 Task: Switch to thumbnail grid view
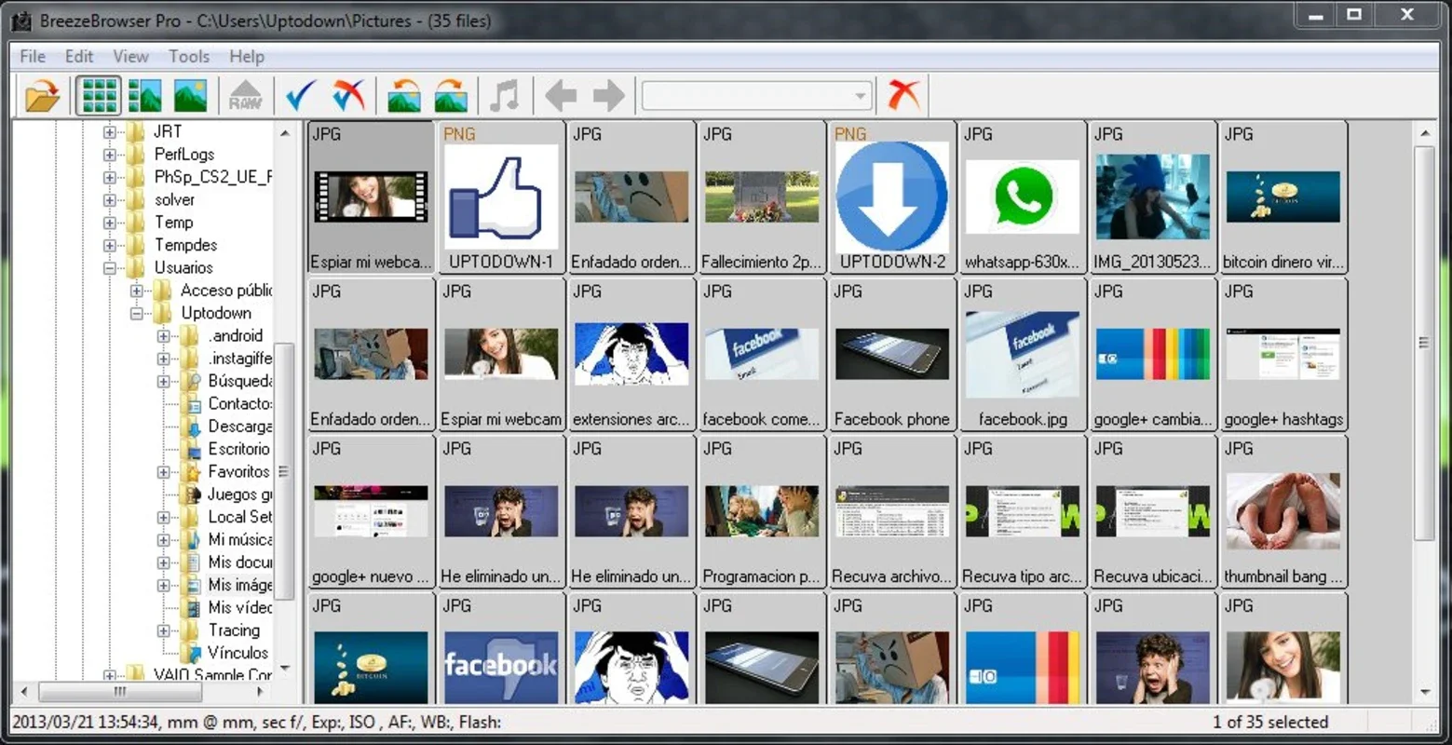(98, 95)
